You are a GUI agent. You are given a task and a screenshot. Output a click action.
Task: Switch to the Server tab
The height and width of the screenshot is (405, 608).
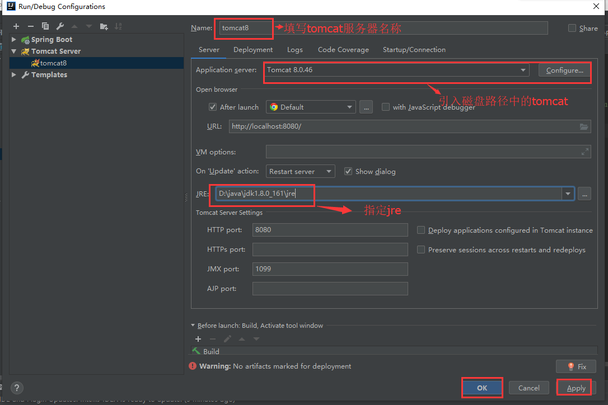click(x=209, y=50)
